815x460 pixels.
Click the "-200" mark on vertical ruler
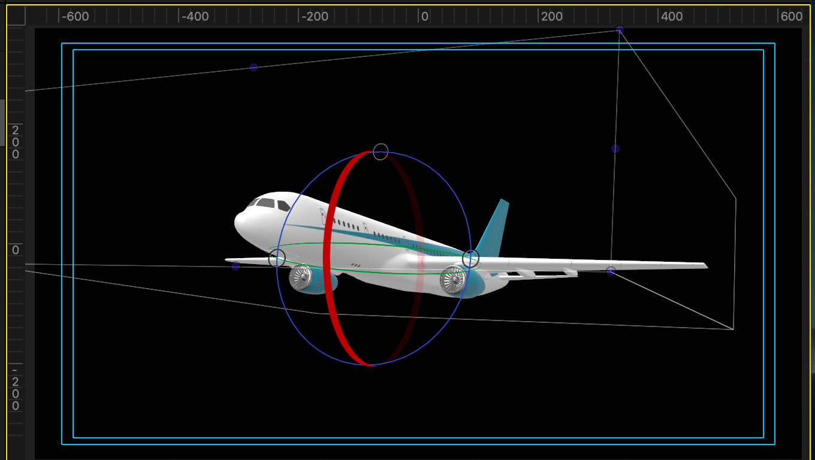point(16,388)
